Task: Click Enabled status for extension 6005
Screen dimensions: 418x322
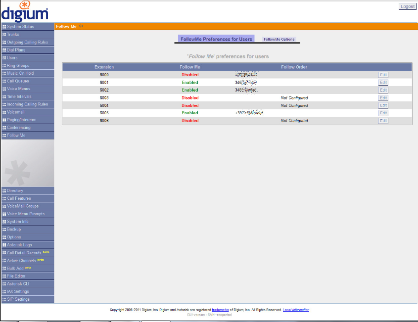Action: pos(190,113)
